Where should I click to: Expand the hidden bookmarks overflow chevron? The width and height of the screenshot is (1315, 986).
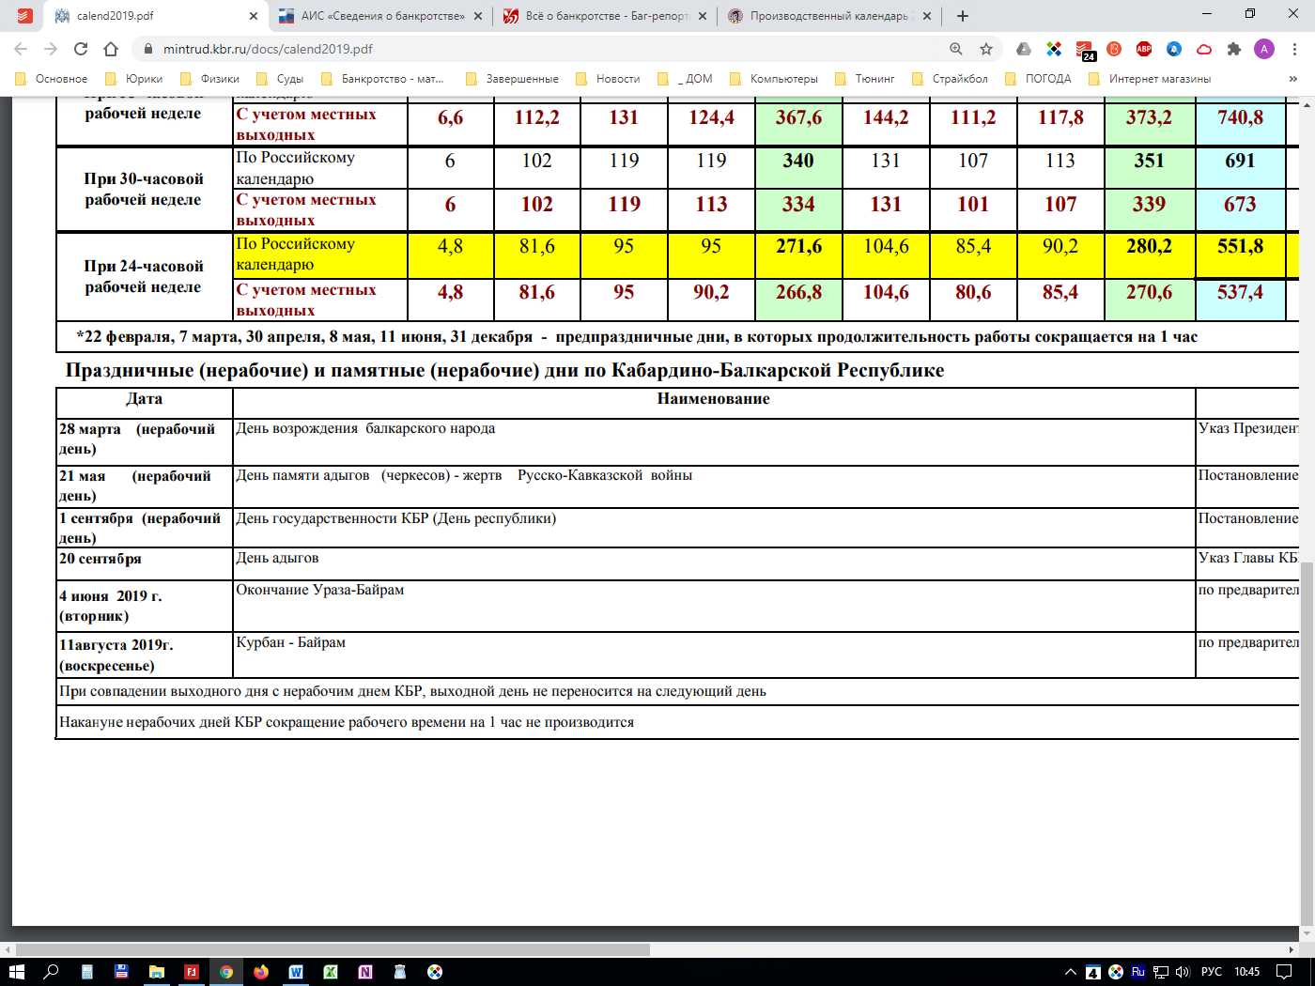pyautogui.click(x=1292, y=79)
